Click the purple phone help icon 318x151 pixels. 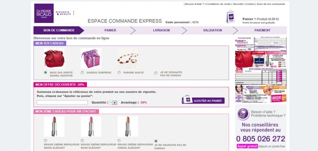click(x=242, y=114)
